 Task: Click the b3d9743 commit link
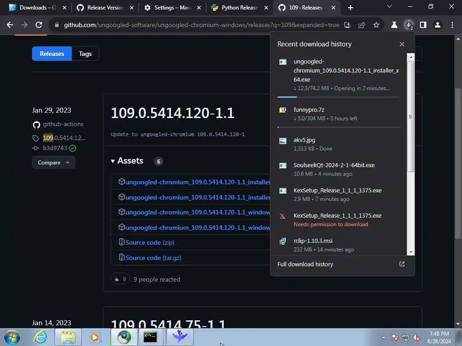pos(55,148)
